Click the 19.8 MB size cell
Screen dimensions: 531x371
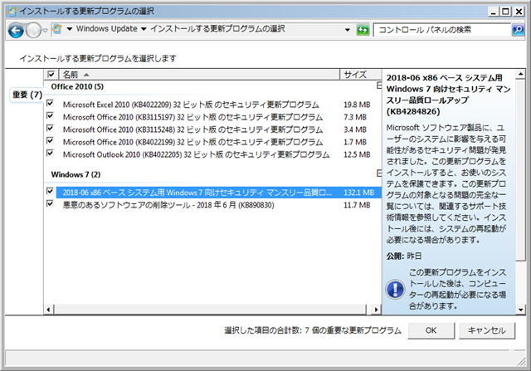tap(357, 105)
